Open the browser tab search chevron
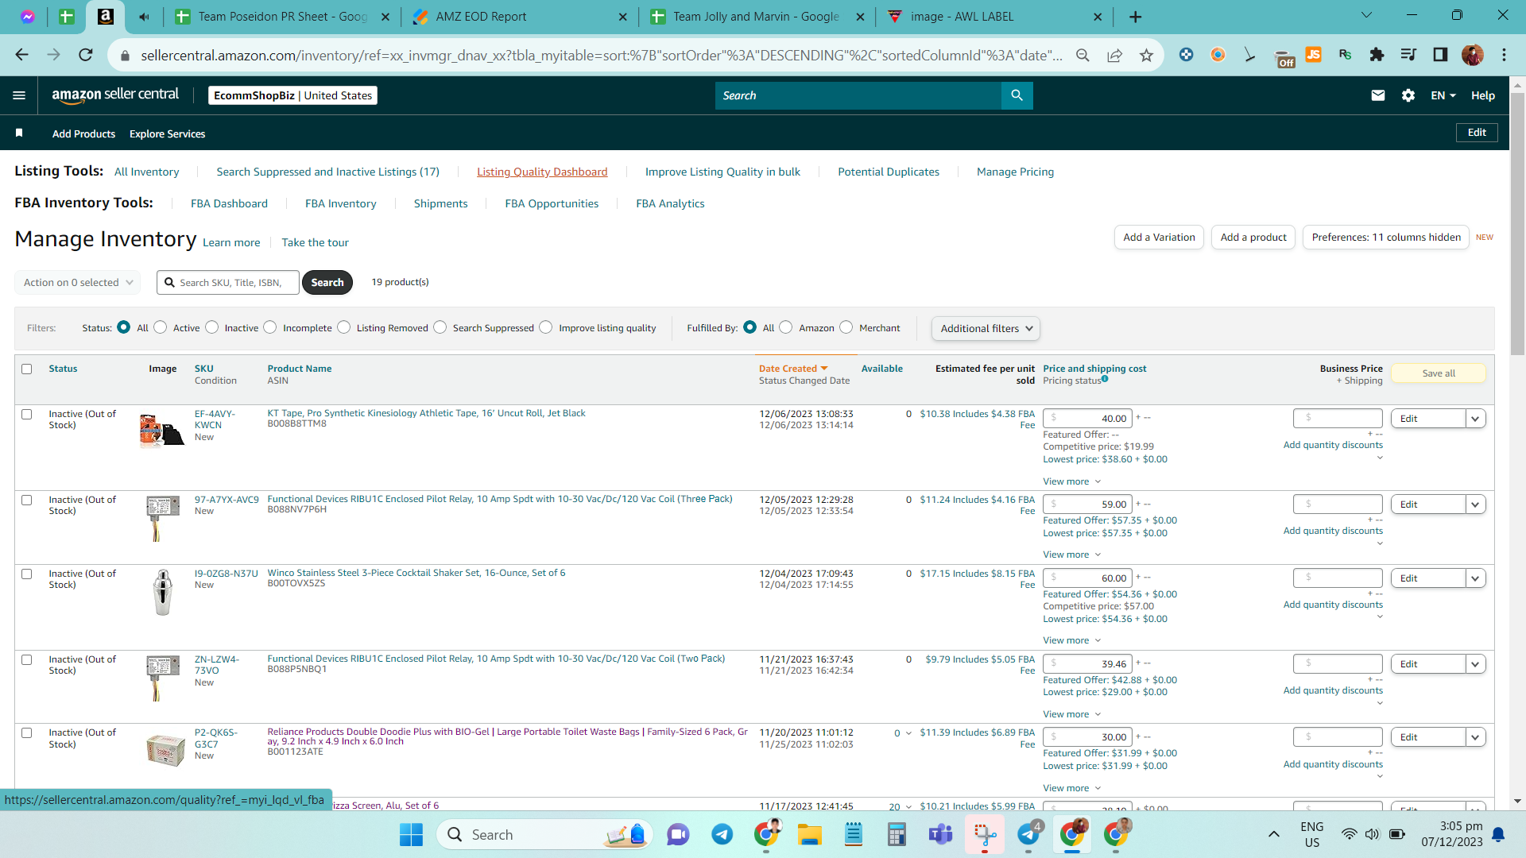1526x858 pixels. [1367, 15]
